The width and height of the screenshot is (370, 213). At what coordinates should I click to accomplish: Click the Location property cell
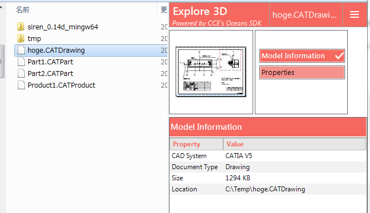(x=196, y=189)
